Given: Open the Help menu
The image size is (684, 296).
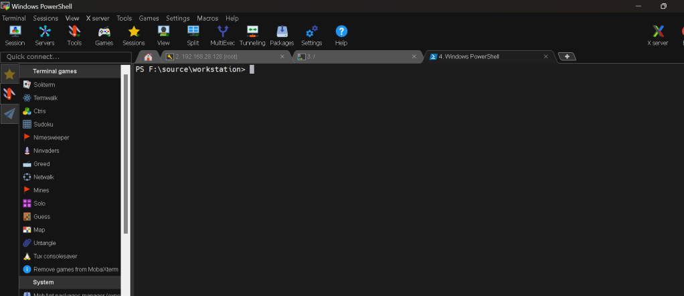Looking at the screenshot, I should pos(232,18).
